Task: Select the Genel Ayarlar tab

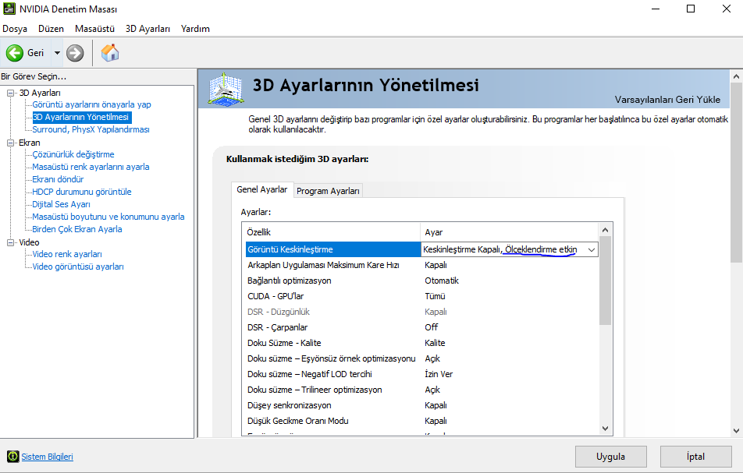Action: pos(262,189)
